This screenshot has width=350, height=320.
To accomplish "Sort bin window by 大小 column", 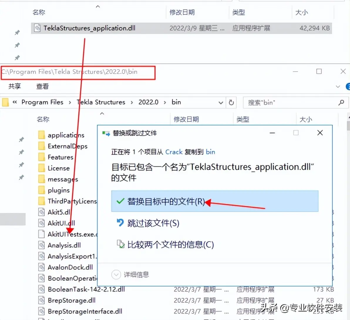I will [306, 119].
